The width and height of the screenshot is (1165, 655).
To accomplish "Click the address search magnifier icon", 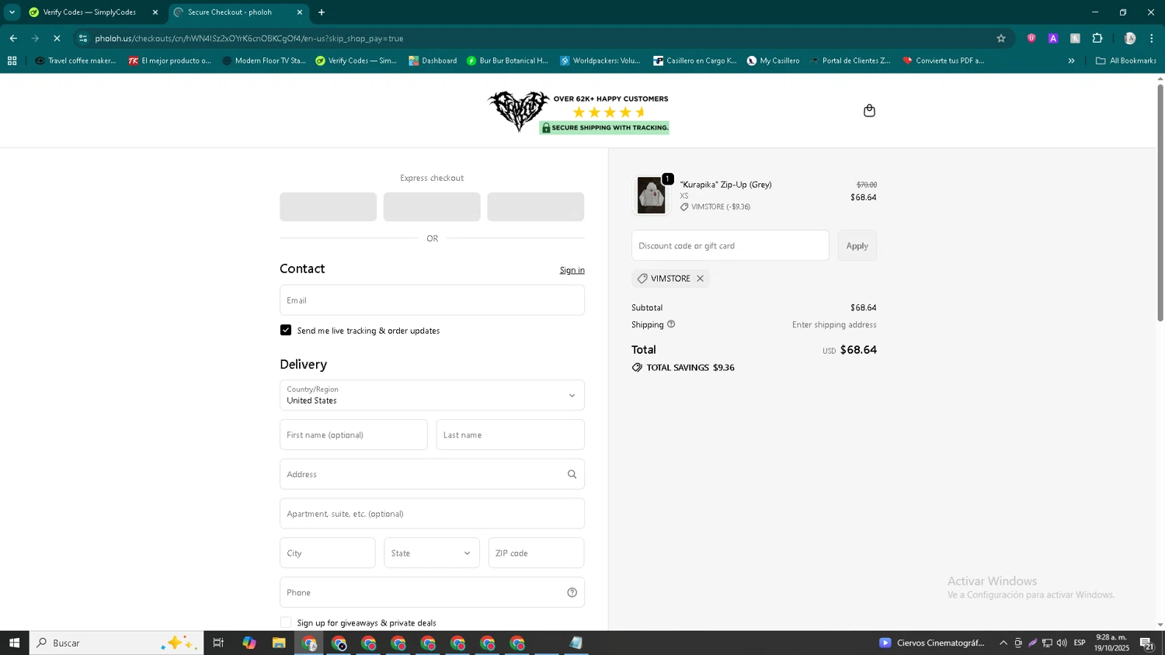I will click(572, 474).
